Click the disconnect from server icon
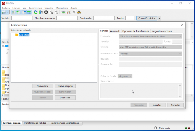This screenshot has width=195, height=131. tap(51, 12)
